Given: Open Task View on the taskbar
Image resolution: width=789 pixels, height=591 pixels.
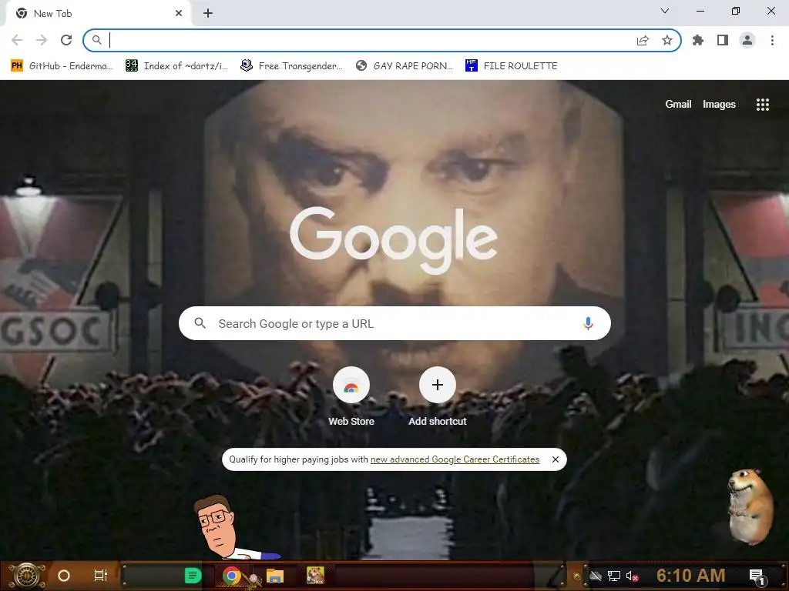Looking at the screenshot, I should [101, 576].
